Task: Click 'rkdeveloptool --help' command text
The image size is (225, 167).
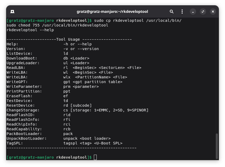Action: point(30,30)
